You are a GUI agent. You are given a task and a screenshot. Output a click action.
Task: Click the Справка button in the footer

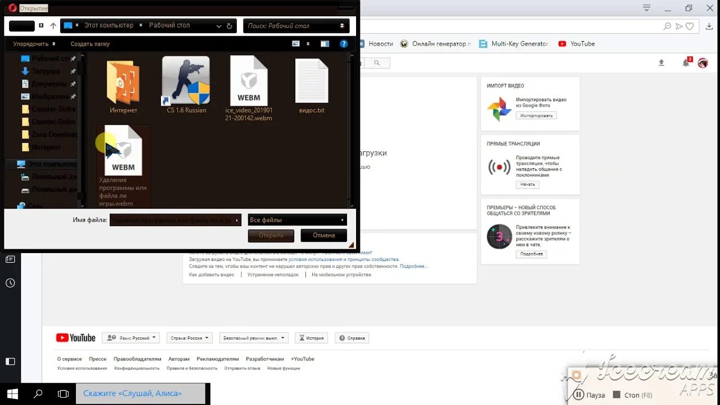[x=352, y=338]
